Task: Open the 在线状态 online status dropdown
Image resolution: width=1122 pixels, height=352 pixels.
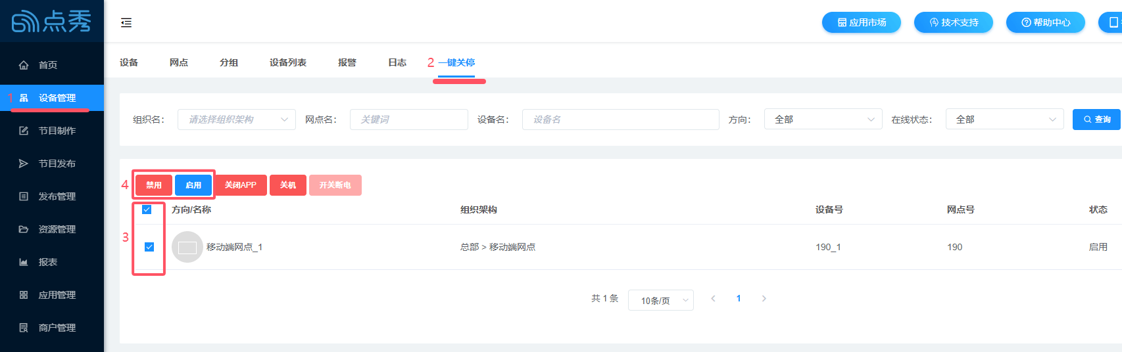Action: 1004,120
